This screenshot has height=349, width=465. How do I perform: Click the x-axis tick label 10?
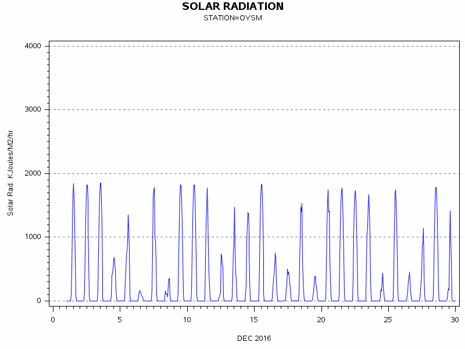coord(187,320)
